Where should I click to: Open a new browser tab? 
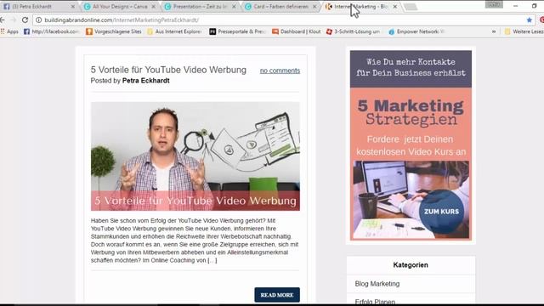[411, 7]
